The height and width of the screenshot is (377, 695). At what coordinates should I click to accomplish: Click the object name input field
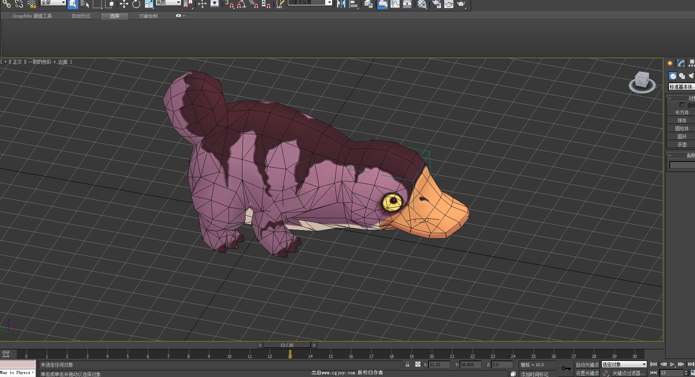[x=682, y=165]
